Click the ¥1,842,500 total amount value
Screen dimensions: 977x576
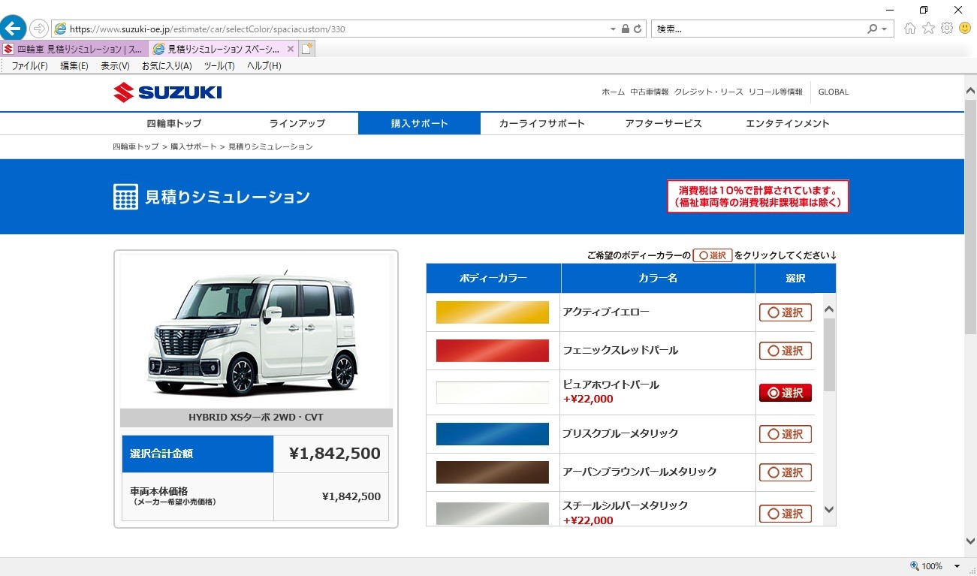tap(334, 454)
